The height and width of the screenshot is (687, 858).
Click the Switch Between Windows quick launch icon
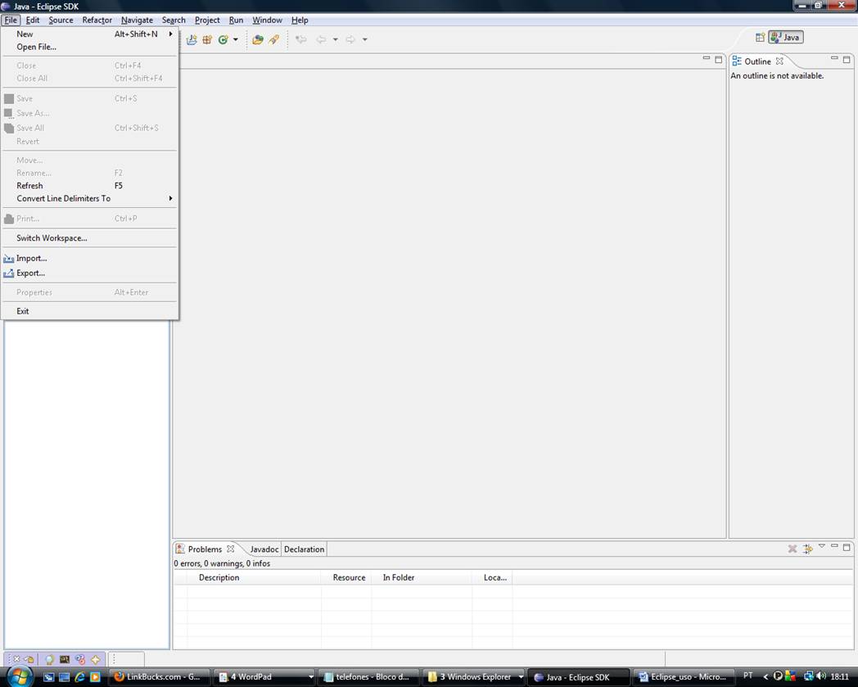[48, 676]
